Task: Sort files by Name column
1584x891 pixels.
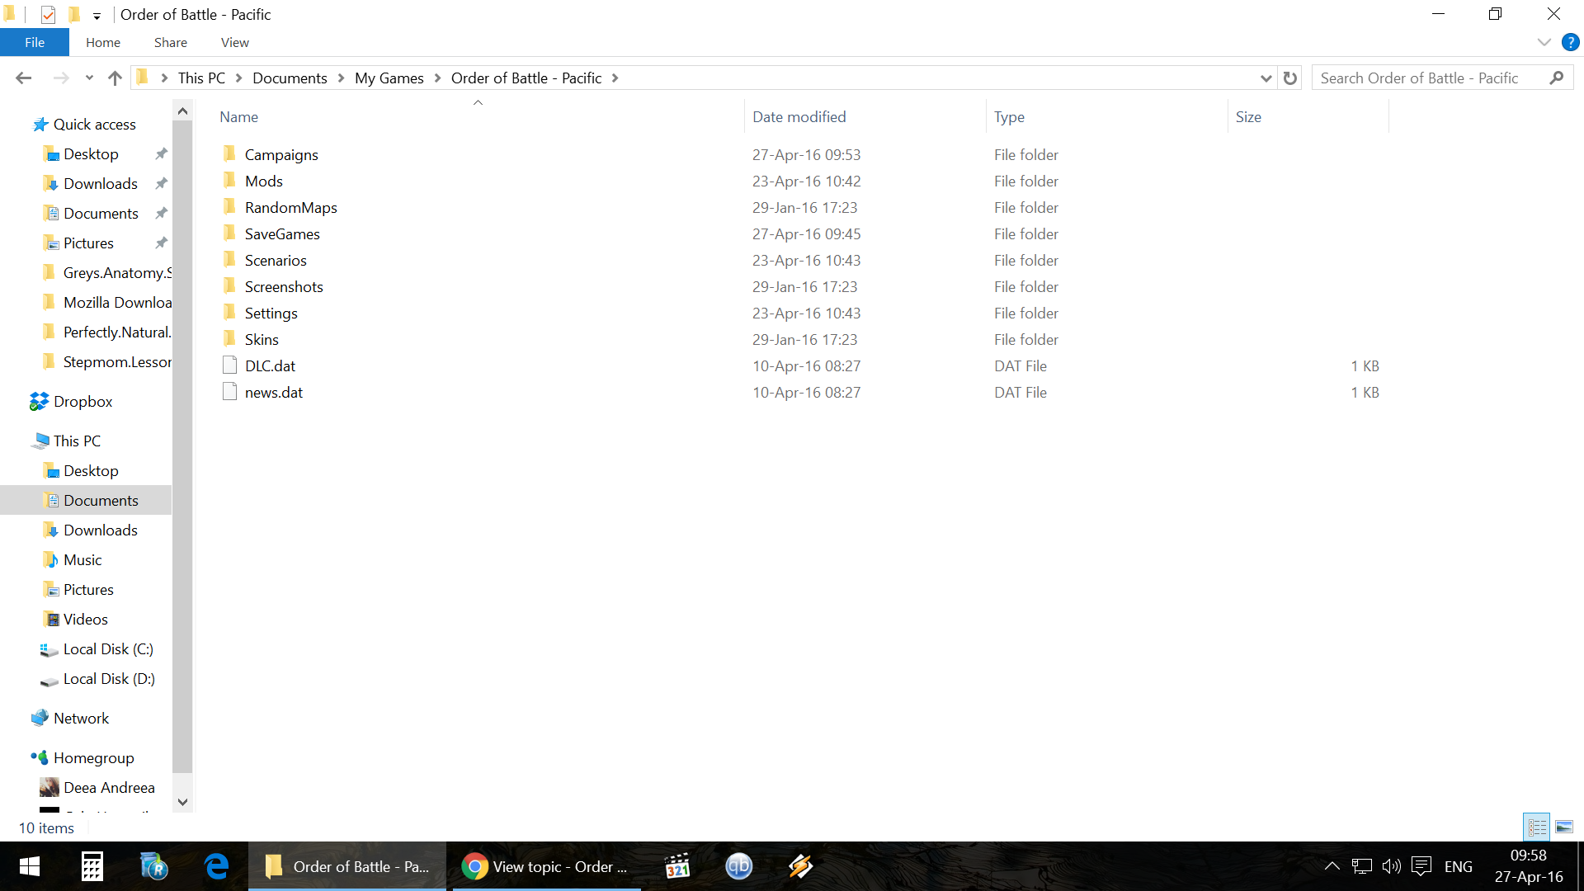Action: click(x=238, y=116)
